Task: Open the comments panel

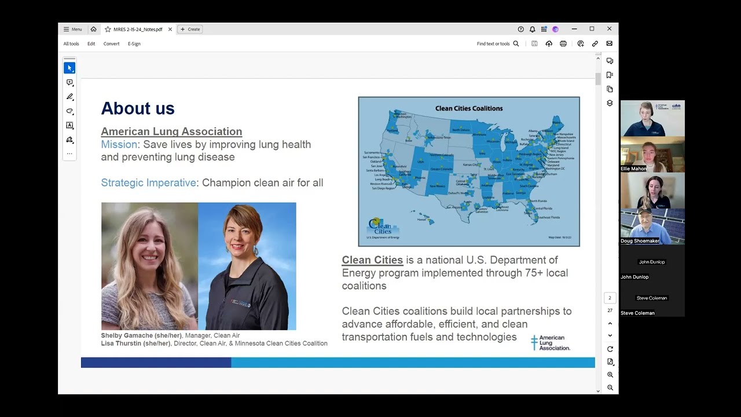Action: pos(610,61)
